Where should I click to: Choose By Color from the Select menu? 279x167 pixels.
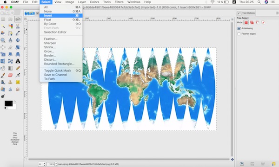(61, 24)
